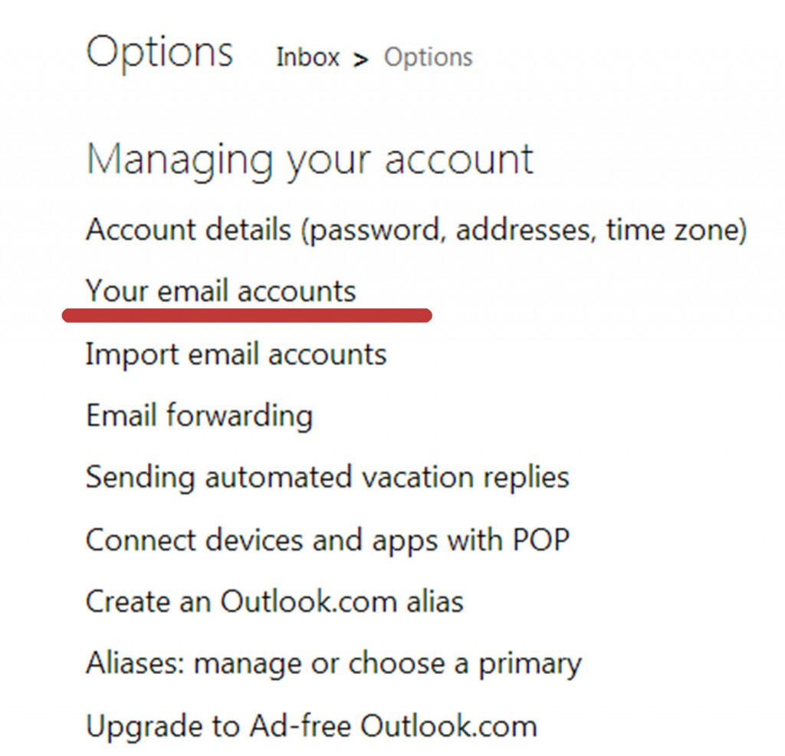Set up Email forwarding
Image resolution: width=785 pixels, height=756 pixels.
[x=200, y=416]
